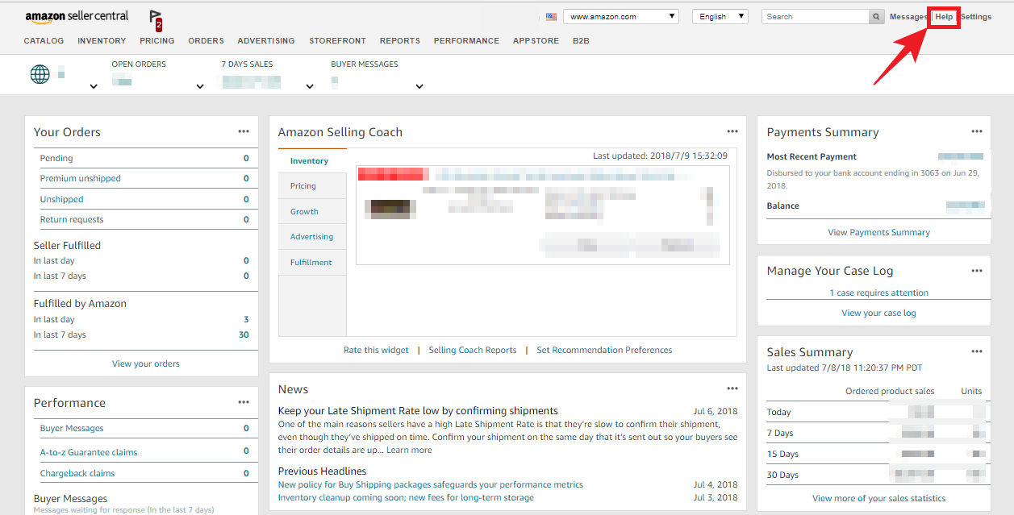Open Late Shipment Rate news headline

(x=418, y=411)
